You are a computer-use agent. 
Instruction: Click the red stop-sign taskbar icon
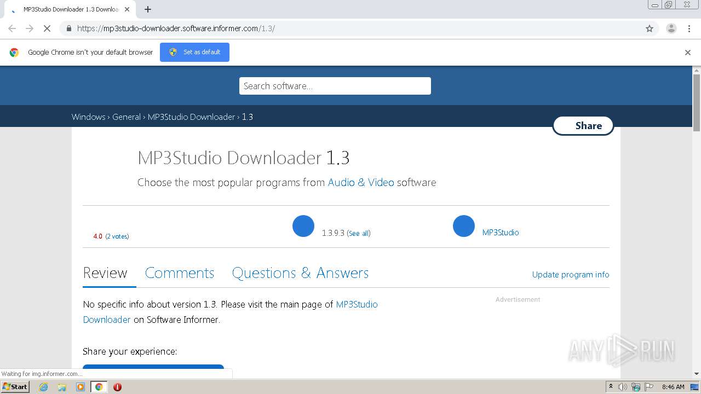click(117, 387)
